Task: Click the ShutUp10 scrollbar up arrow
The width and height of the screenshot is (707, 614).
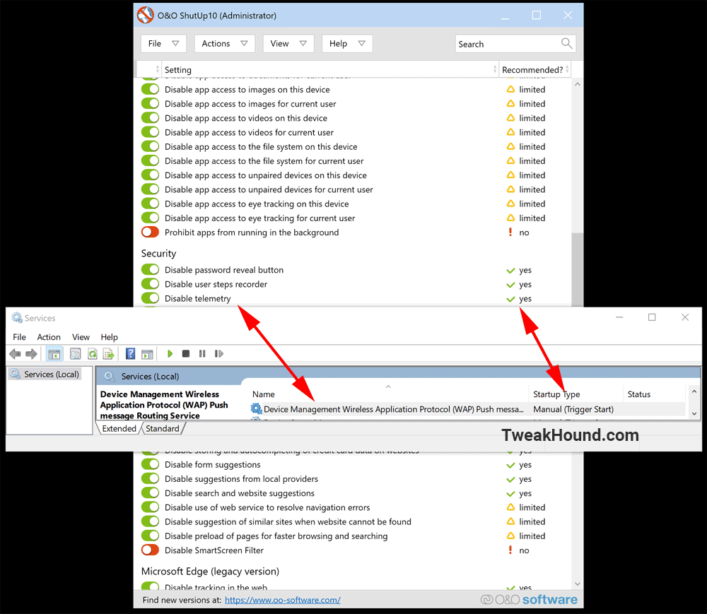Action: (577, 84)
